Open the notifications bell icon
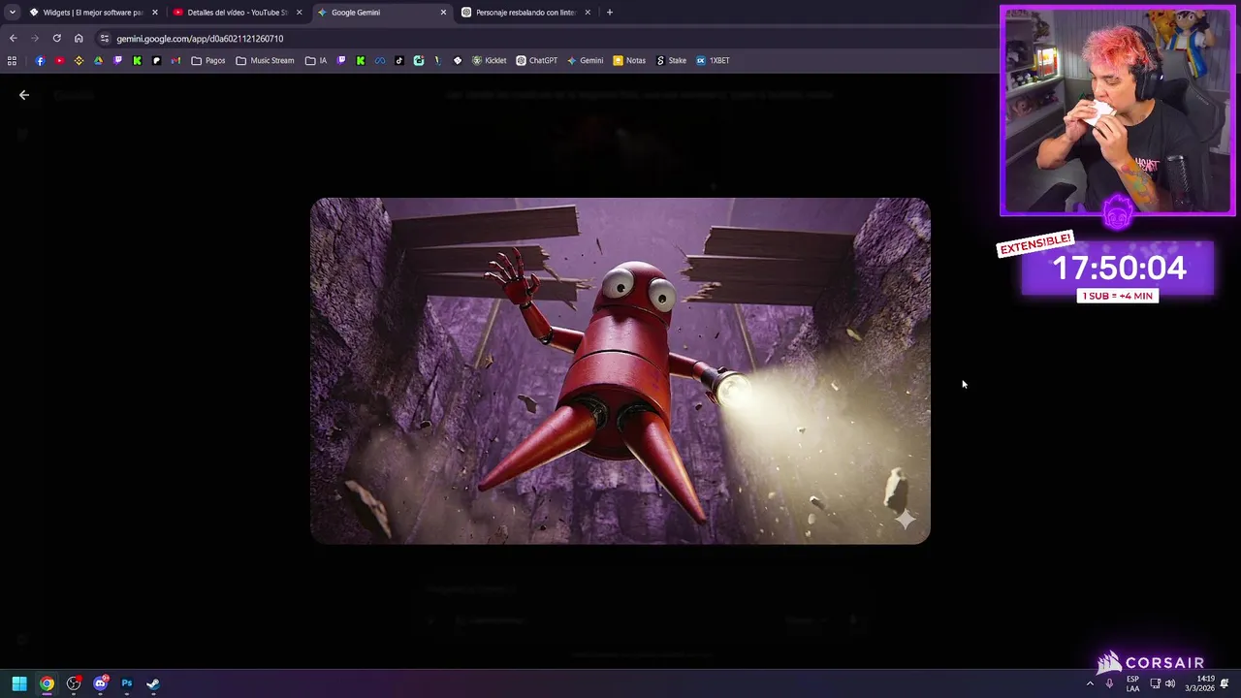Screen dimensions: 1241x698 coord(1225,683)
